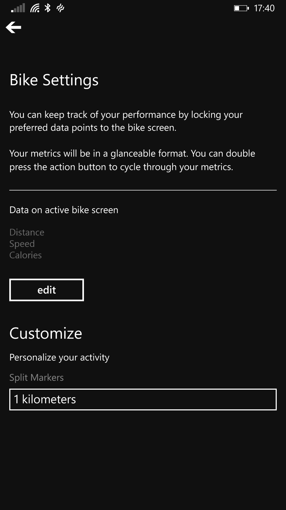Tap the Band sync status icon
This screenshot has height=510, width=286.
(x=60, y=8)
